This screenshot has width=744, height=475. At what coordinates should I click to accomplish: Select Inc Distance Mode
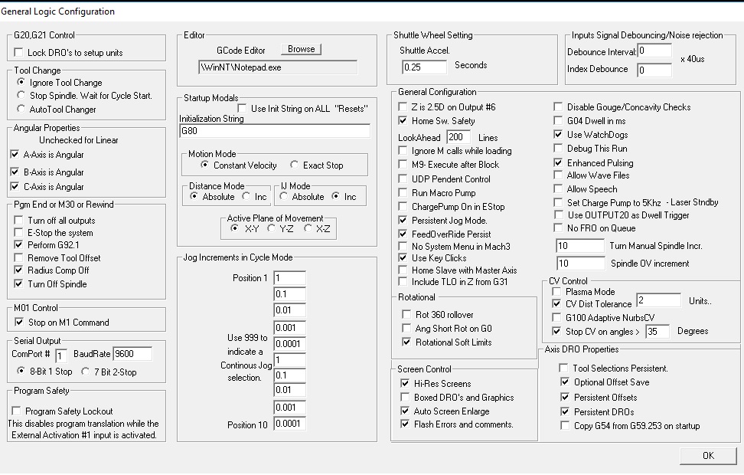pos(246,196)
